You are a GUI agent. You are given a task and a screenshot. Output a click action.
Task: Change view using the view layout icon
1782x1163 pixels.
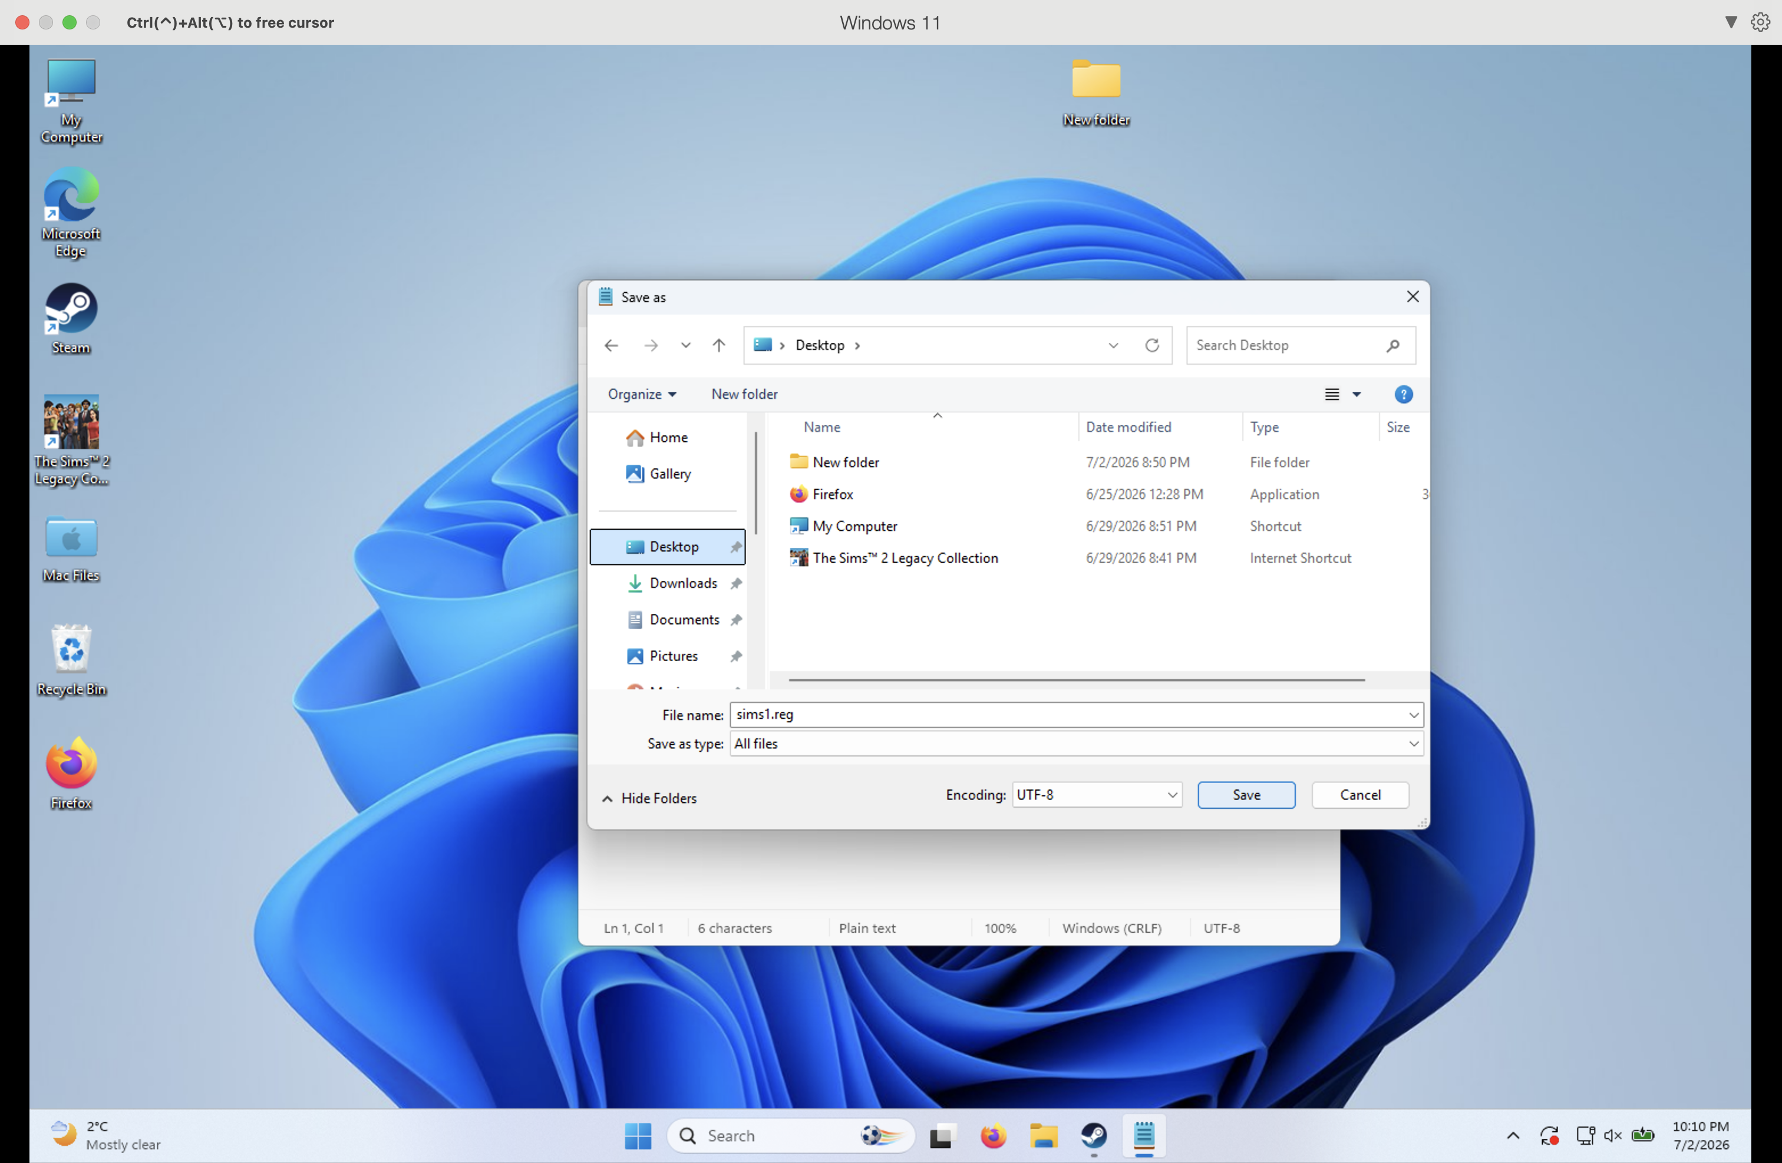point(1332,394)
